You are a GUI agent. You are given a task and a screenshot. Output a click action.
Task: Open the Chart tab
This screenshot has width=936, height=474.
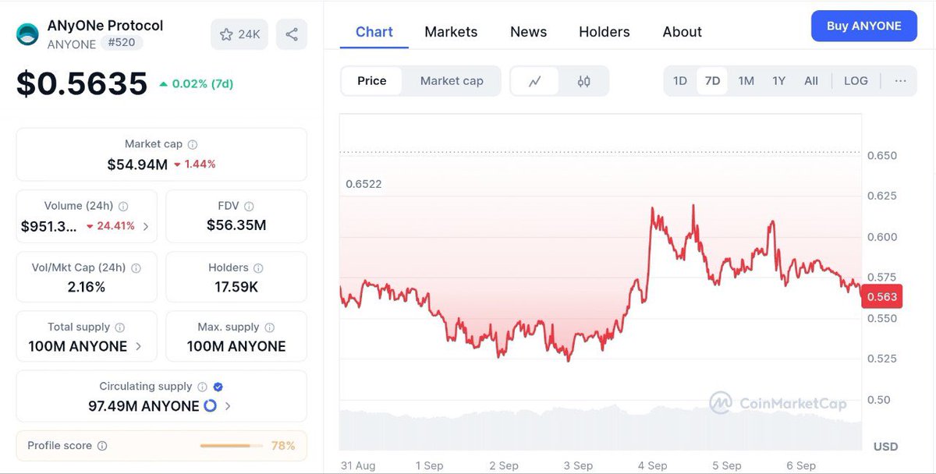374,32
